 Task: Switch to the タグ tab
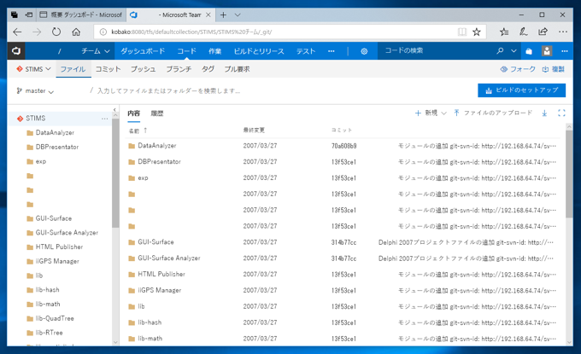(x=208, y=69)
